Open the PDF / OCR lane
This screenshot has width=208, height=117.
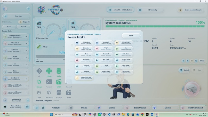(104, 60)
